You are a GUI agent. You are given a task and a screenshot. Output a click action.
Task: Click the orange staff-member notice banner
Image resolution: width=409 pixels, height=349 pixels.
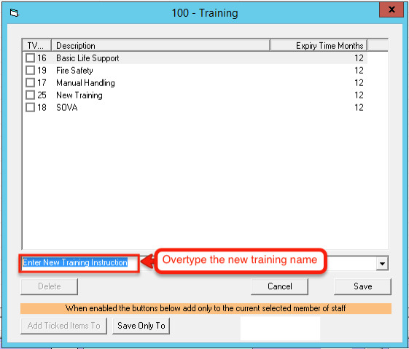[x=206, y=308]
